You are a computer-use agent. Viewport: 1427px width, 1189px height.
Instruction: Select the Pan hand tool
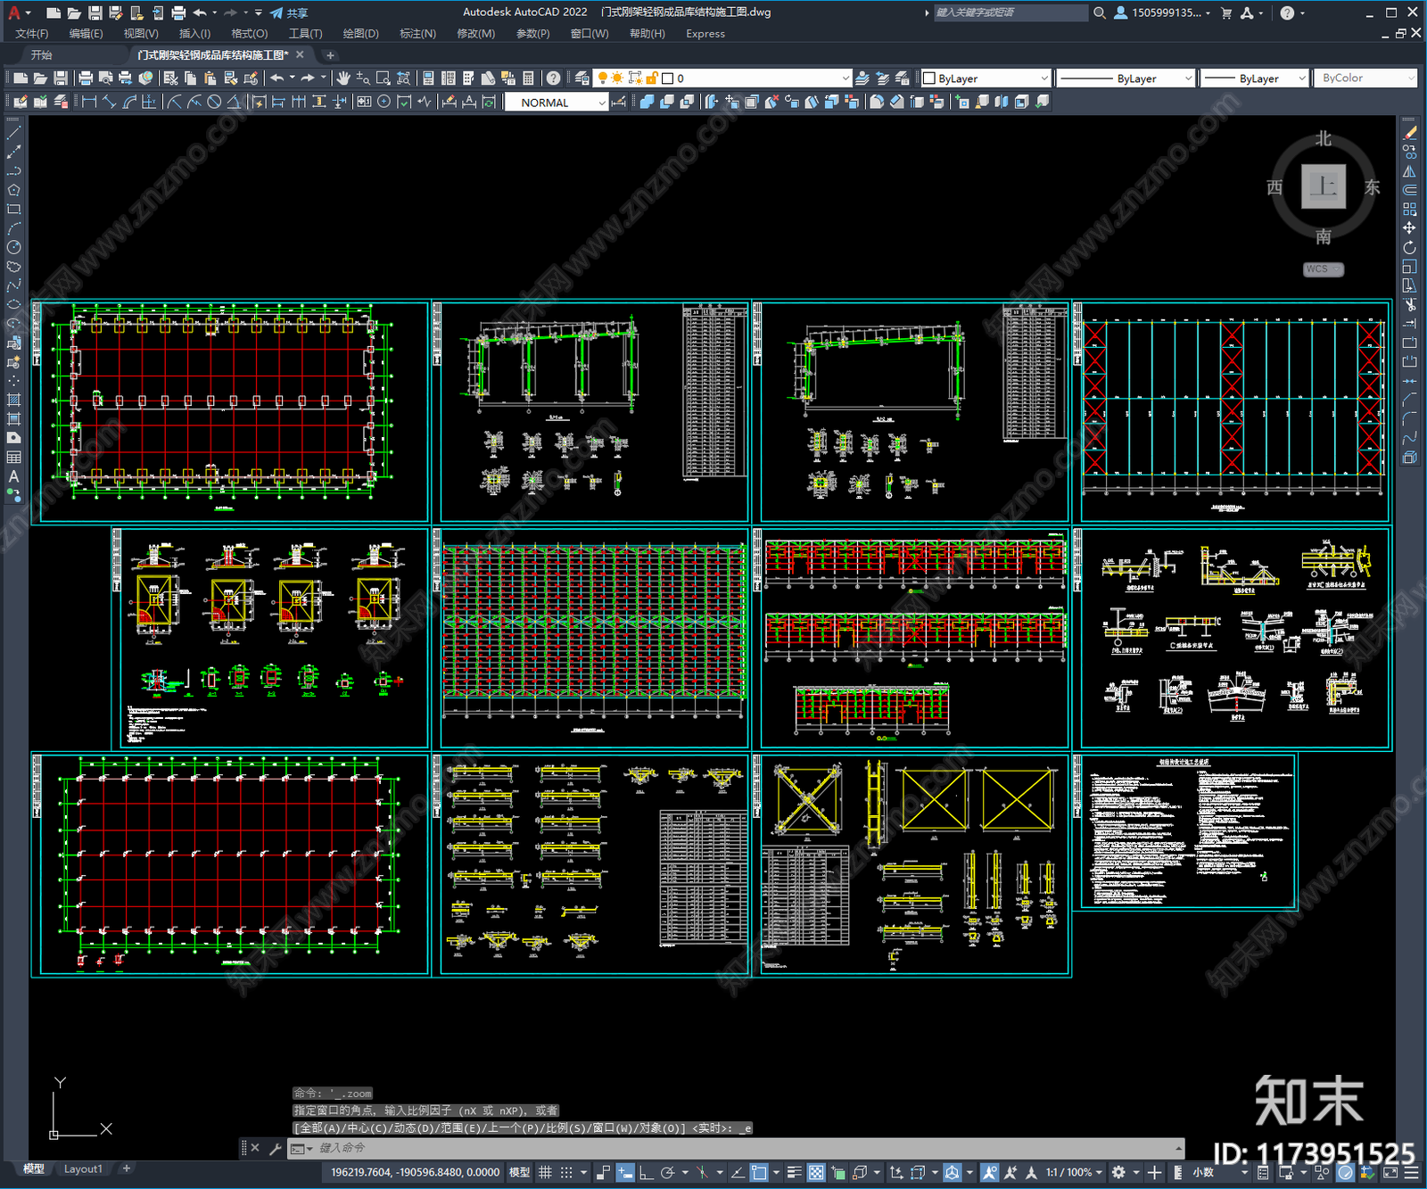343,78
